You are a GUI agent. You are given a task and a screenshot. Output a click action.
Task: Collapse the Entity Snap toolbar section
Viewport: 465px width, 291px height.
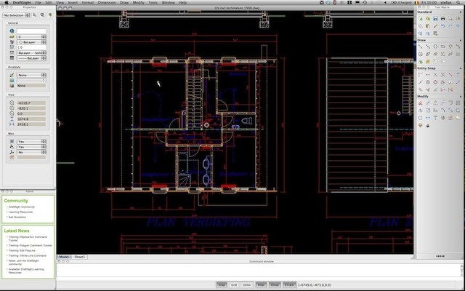click(x=461, y=68)
